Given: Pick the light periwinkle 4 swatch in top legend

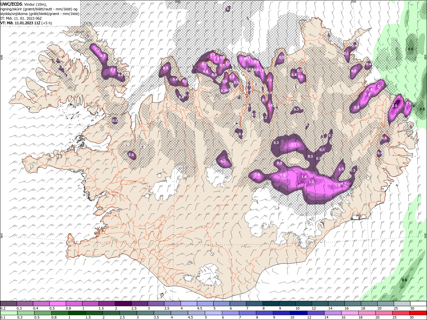Looking at the screenshot, I should click(x=188, y=304).
